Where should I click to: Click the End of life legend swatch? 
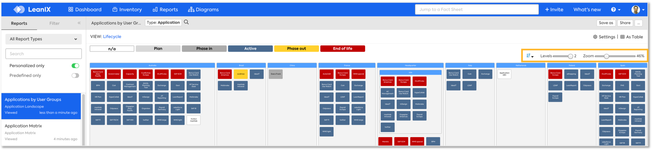(342, 49)
